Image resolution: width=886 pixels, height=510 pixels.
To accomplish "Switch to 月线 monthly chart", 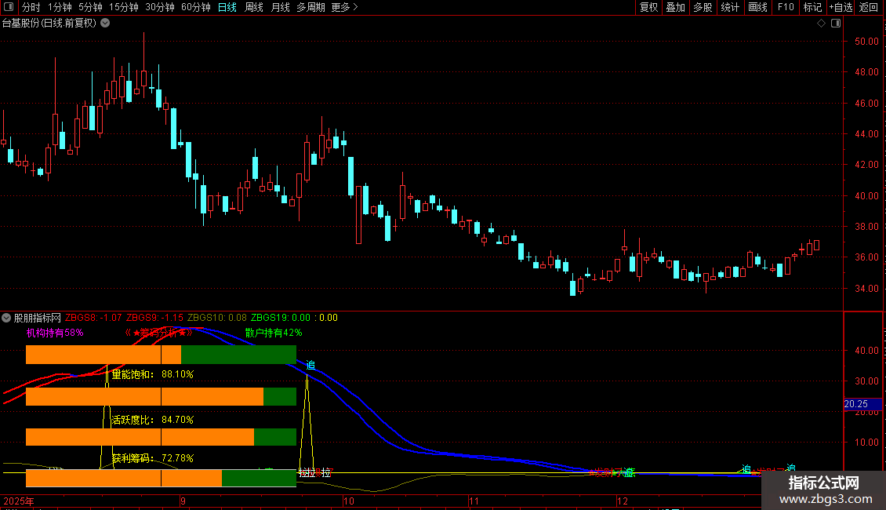I will [x=280, y=7].
